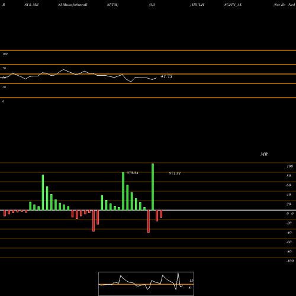Click the '(5,5' header text
The height and width of the screenshot is (296, 296).
pyautogui.click(x=152, y=5)
